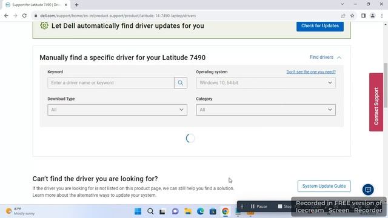Open Task View on the taskbar

coord(162,211)
